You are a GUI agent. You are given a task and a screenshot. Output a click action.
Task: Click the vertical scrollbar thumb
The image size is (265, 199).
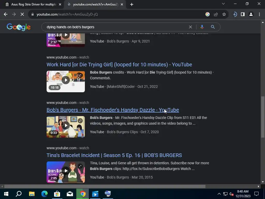point(263,117)
